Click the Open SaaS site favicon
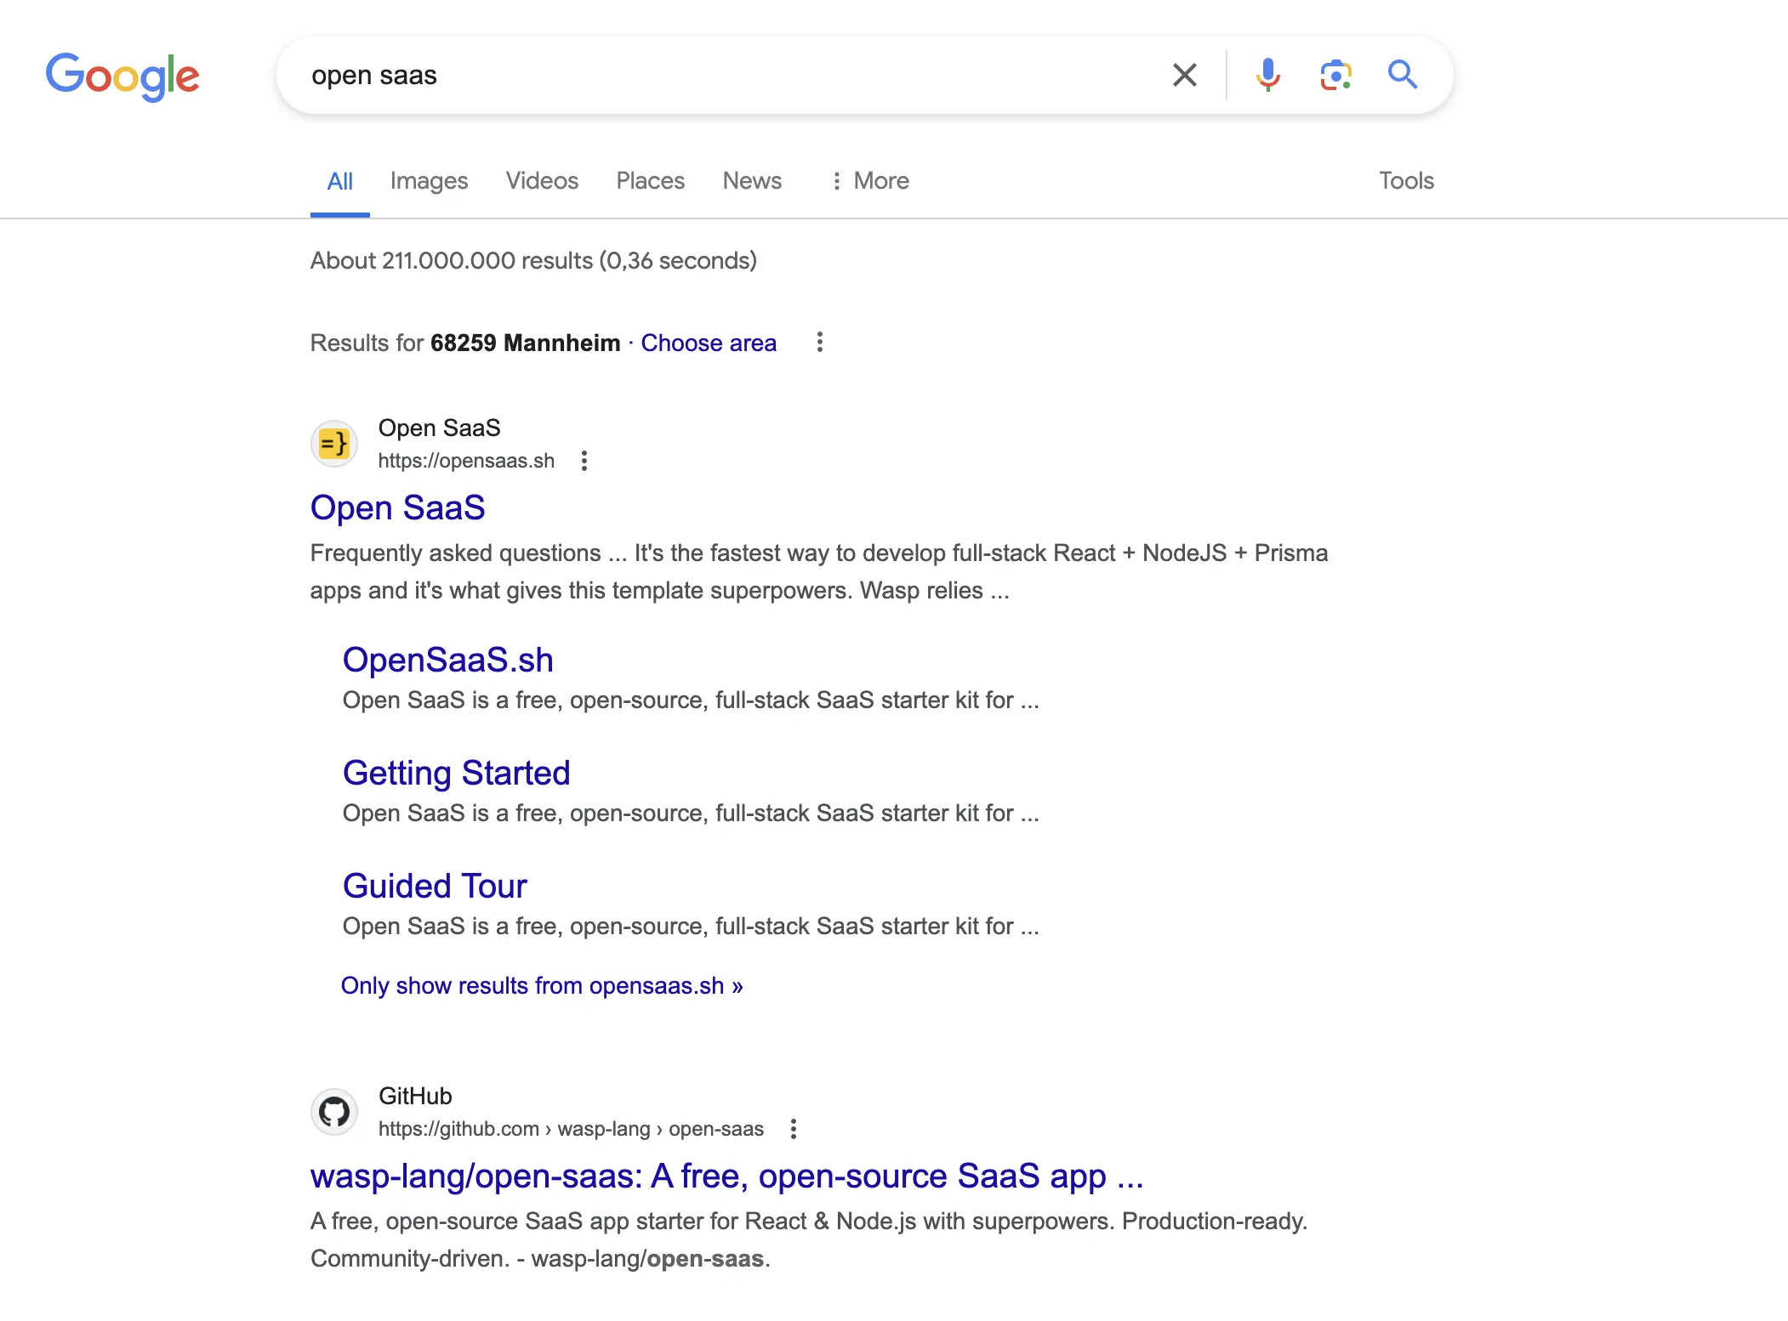The image size is (1788, 1321). (x=333, y=443)
